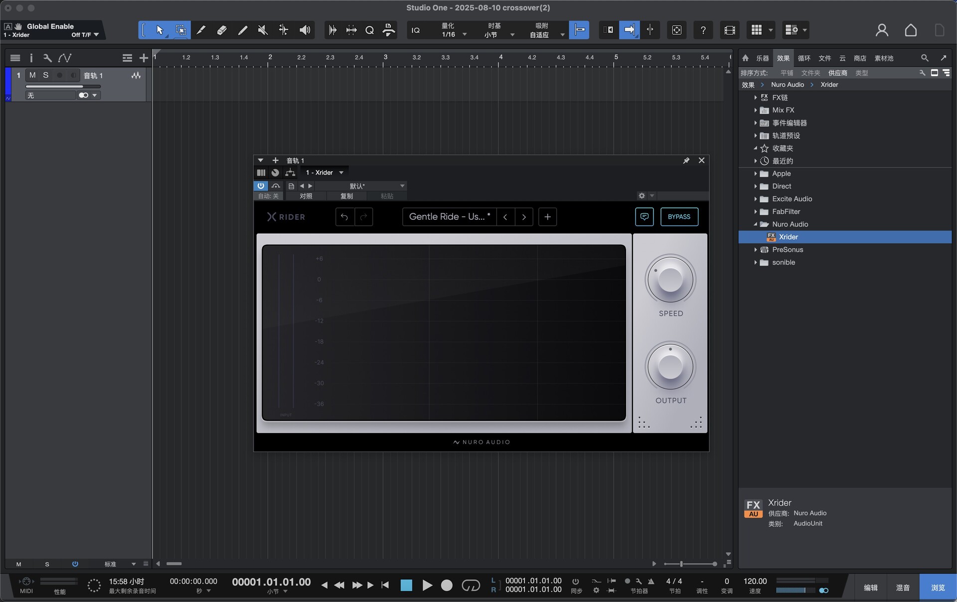This screenshot has width=957, height=602.
Task: Open track list lines icon
Action: pyautogui.click(x=15, y=58)
